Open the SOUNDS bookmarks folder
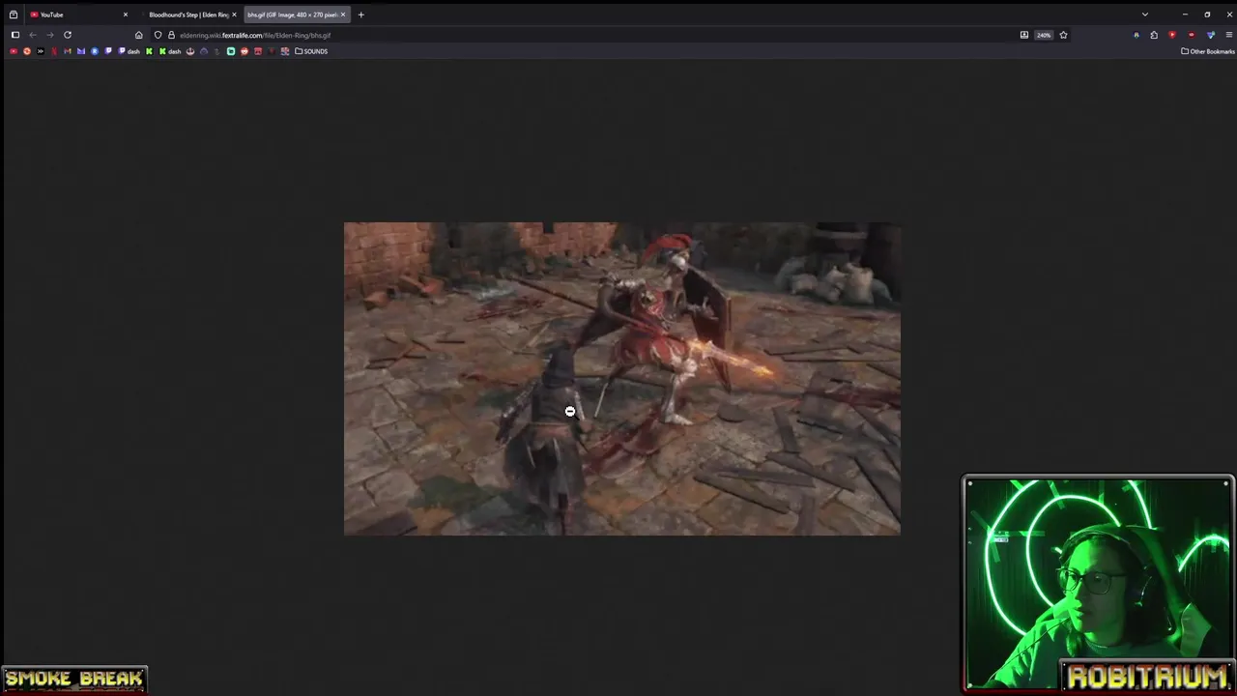Image resolution: width=1237 pixels, height=696 pixels. click(311, 51)
